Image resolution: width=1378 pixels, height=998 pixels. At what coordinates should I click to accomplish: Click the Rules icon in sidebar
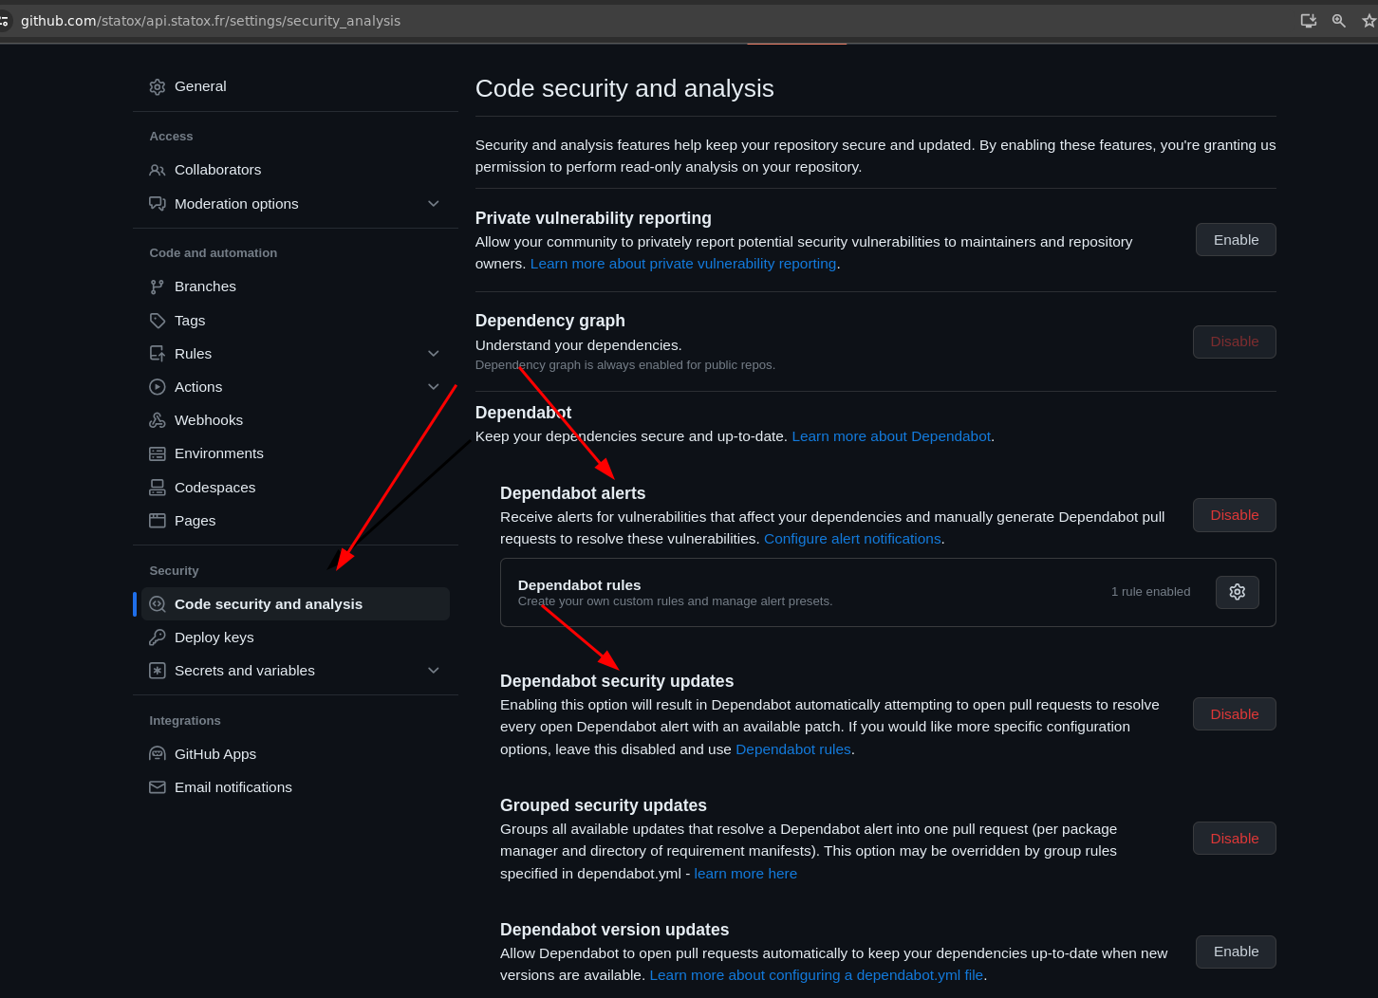[158, 354]
